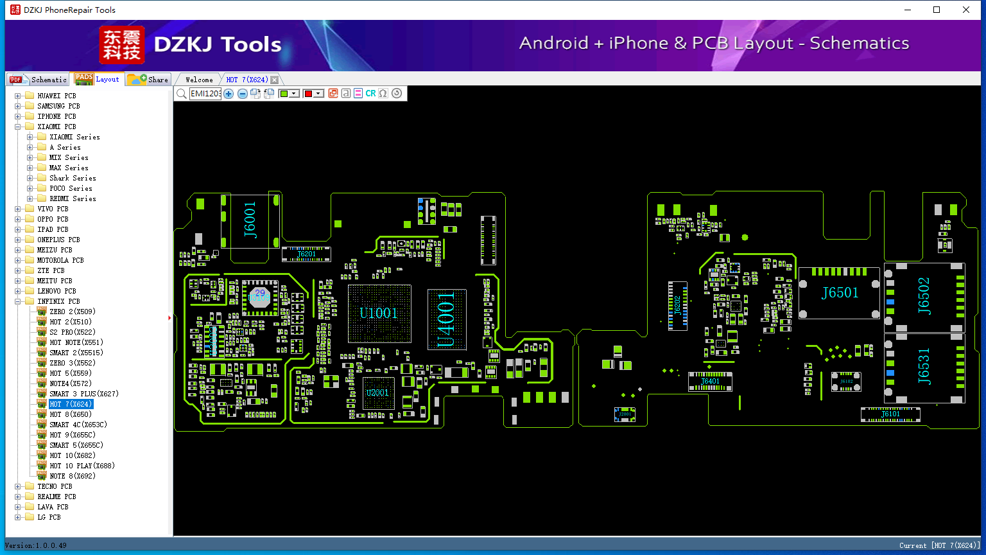The image size is (986, 555).
Task: Collapse the XIAOMI PCB folder
Action: (x=18, y=127)
